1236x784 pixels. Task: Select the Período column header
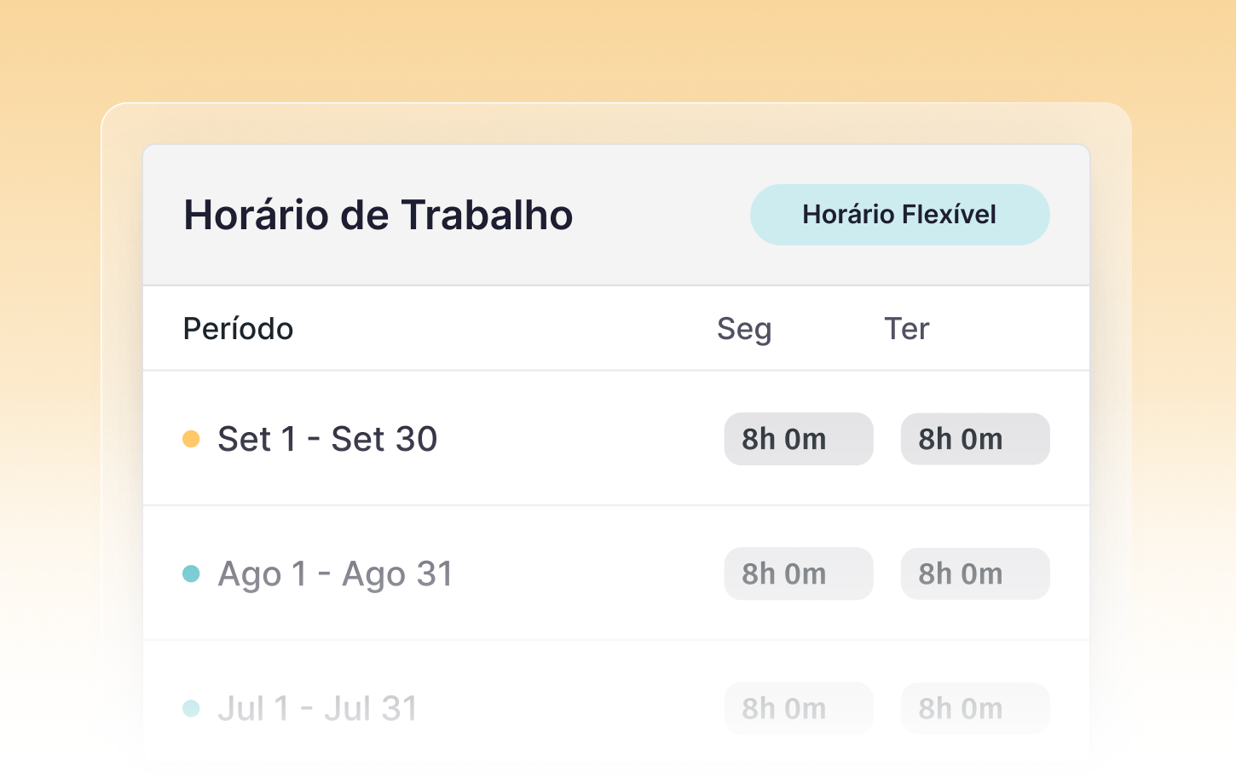point(238,329)
